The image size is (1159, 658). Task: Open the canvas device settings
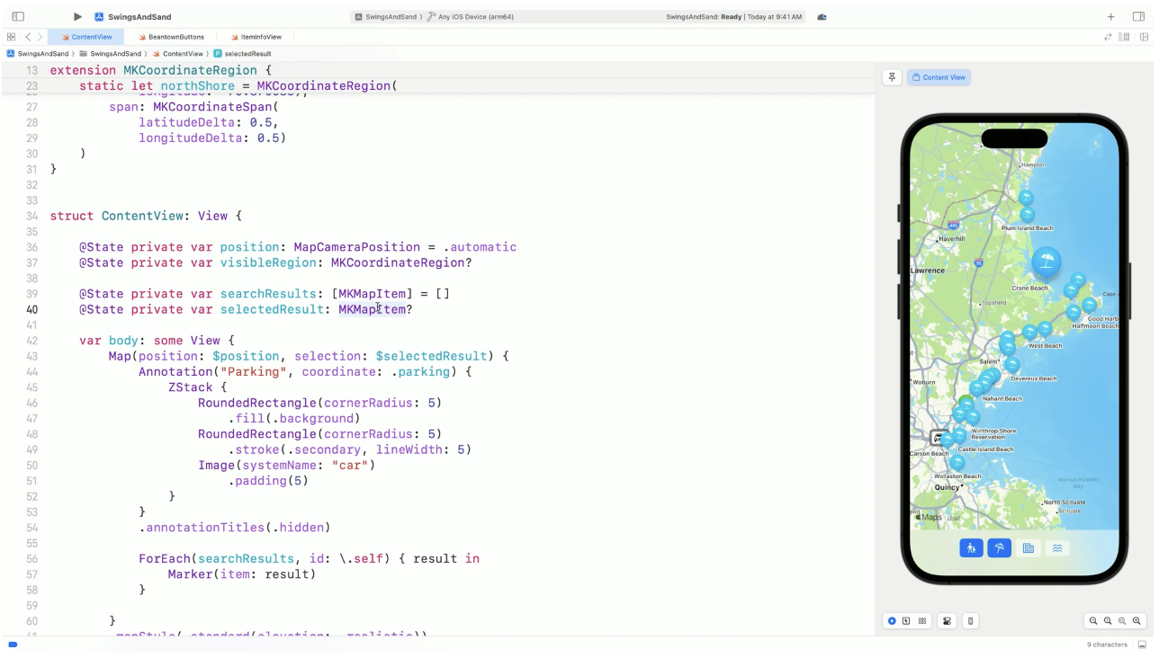[947, 621]
